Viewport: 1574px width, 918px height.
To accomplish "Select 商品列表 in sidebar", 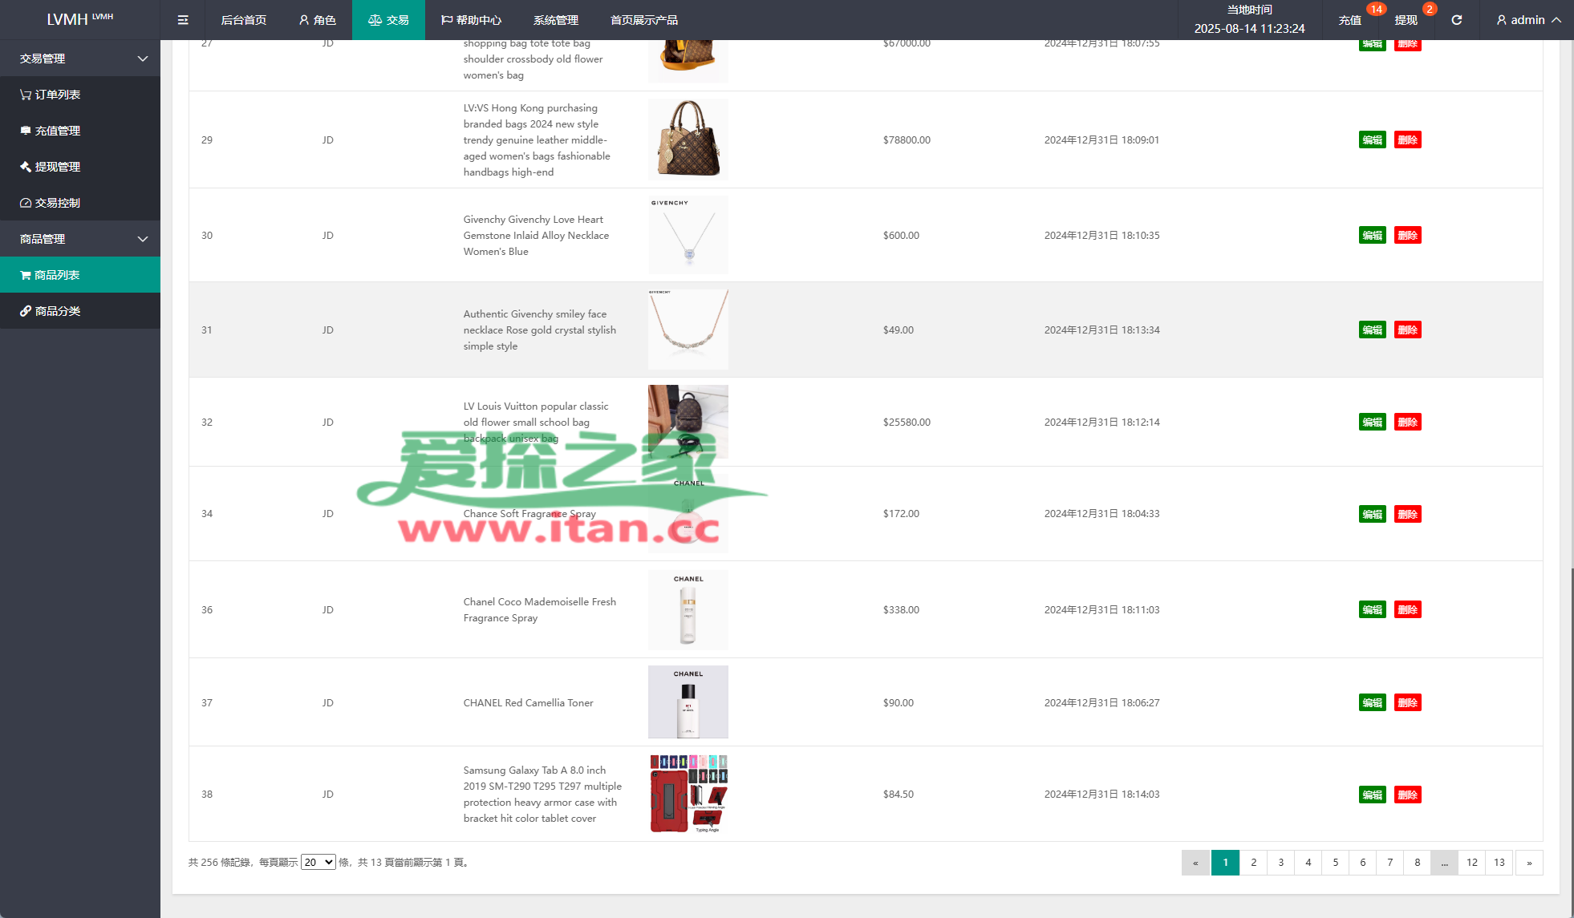I will 80,275.
